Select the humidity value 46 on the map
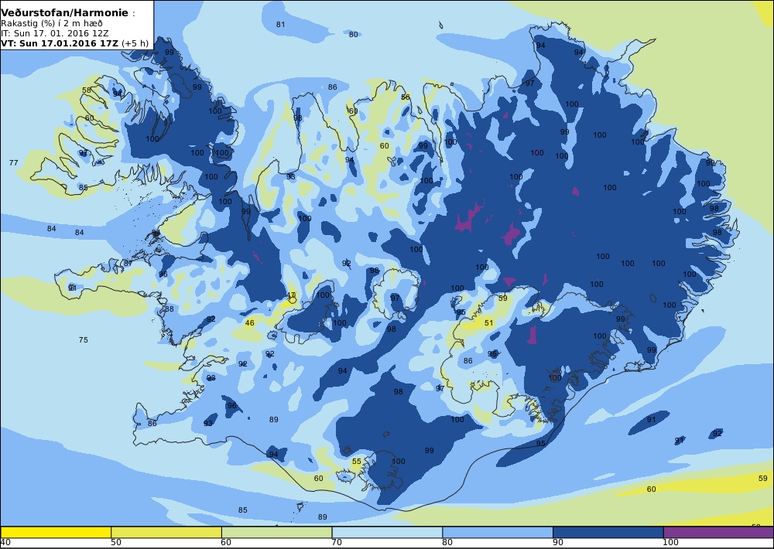This screenshot has width=774, height=549. (250, 323)
